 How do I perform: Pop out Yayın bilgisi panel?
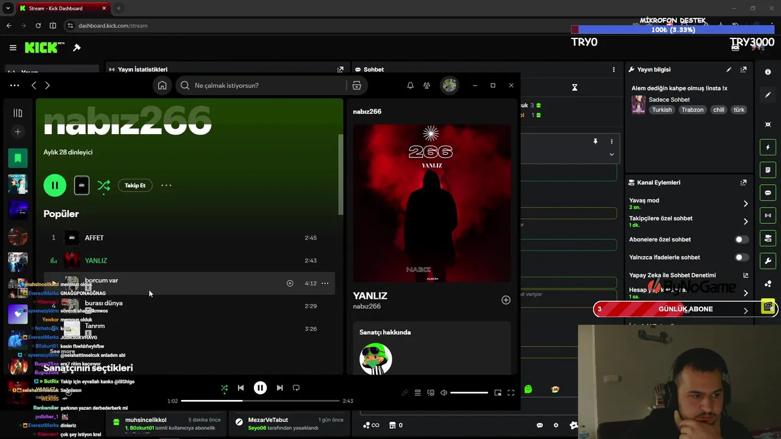[x=743, y=70]
